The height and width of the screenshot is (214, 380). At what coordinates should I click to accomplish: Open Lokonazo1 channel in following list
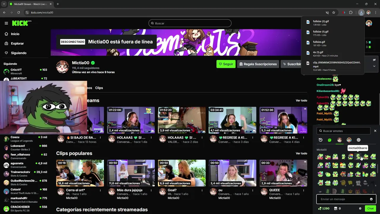(25, 147)
